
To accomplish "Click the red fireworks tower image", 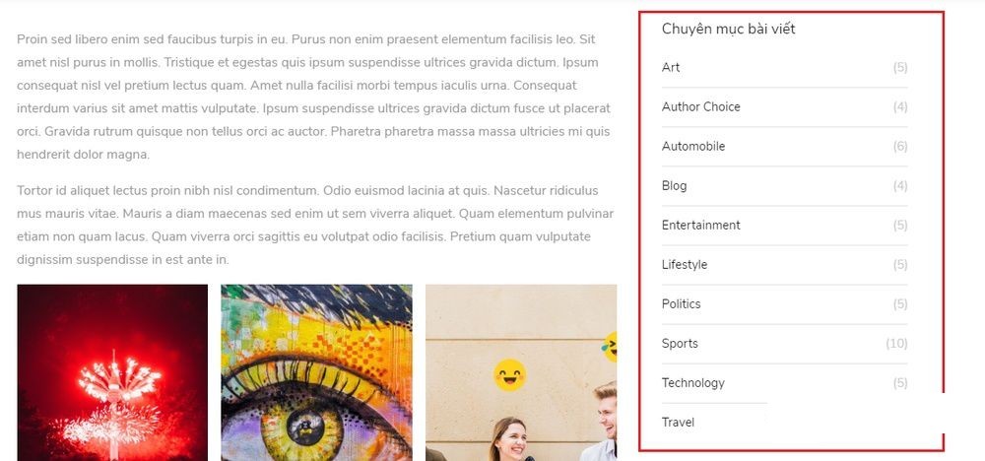I will [112, 372].
